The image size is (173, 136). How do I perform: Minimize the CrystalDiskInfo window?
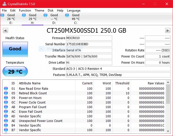(x=143, y=4)
